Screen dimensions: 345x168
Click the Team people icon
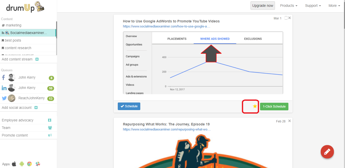[x=50, y=128]
